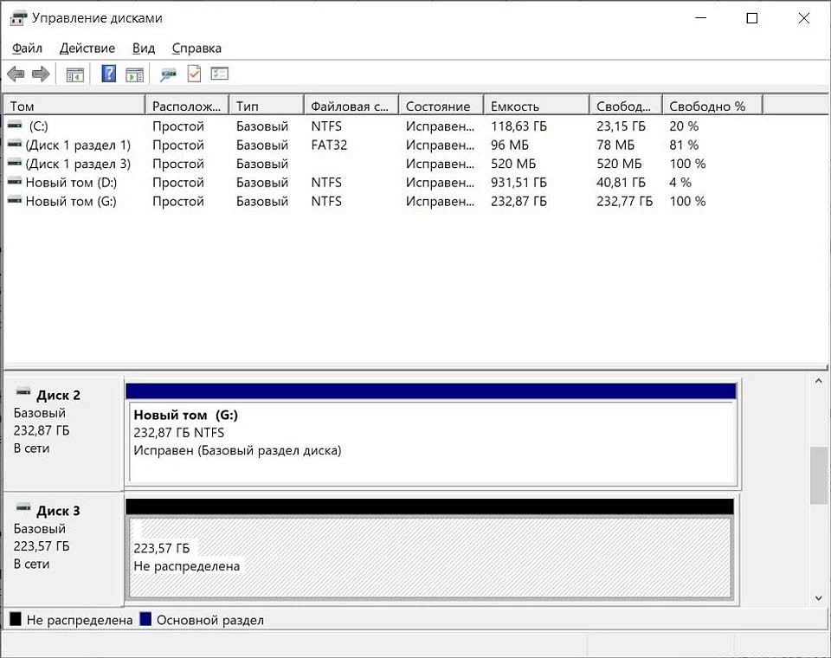Select the drive icon of Новый том (G:) row
831x658 pixels.
15,200
